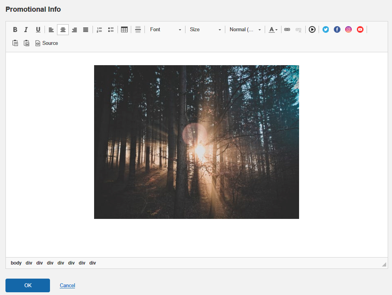Screen dimensions: 392x295
Task: Switch to Source view
Action: pyautogui.click(x=46, y=43)
